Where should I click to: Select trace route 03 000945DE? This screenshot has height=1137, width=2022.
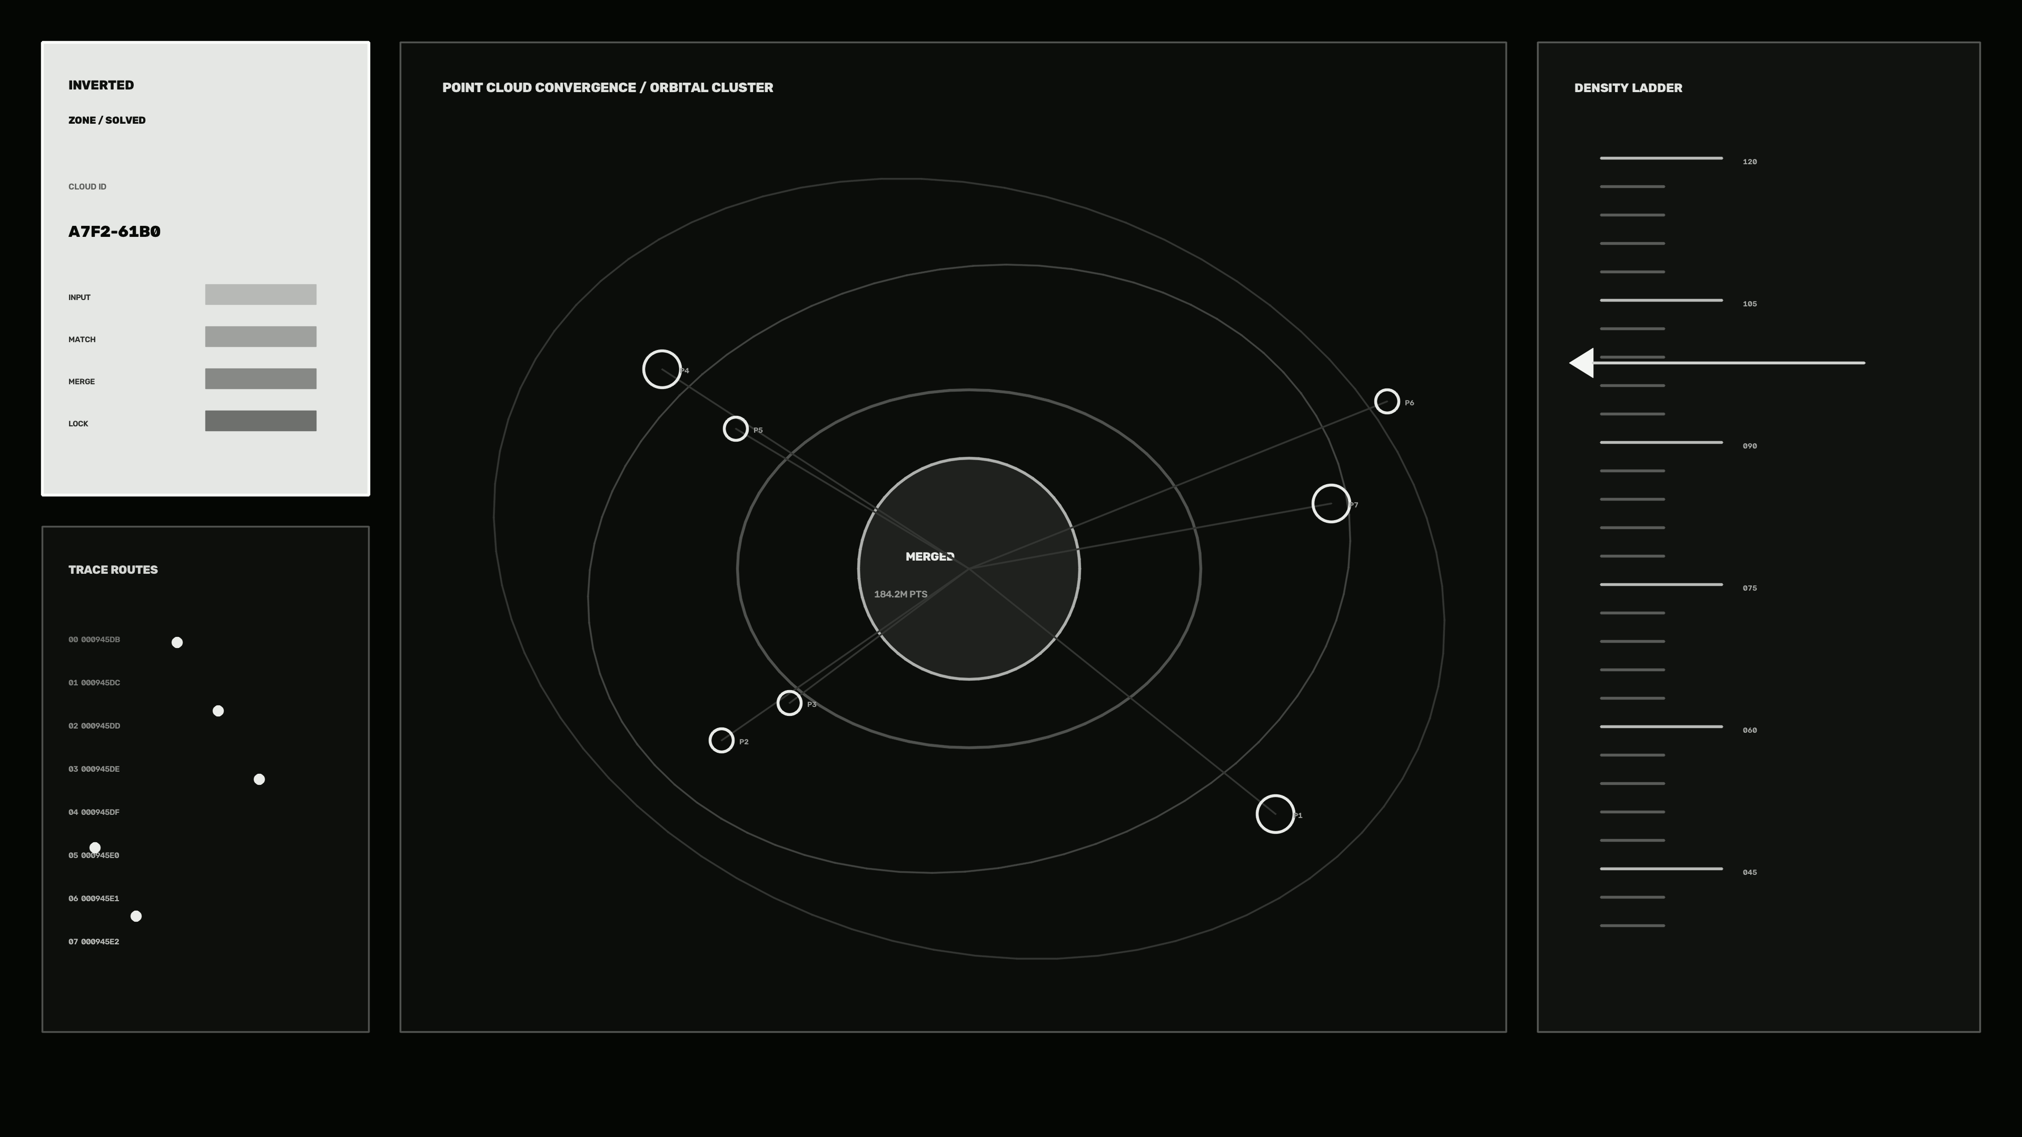(x=94, y=769)
